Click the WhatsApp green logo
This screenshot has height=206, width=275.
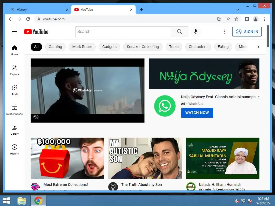(165, 106)
